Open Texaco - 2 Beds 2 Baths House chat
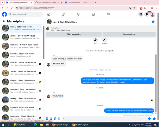 [21, 73]
